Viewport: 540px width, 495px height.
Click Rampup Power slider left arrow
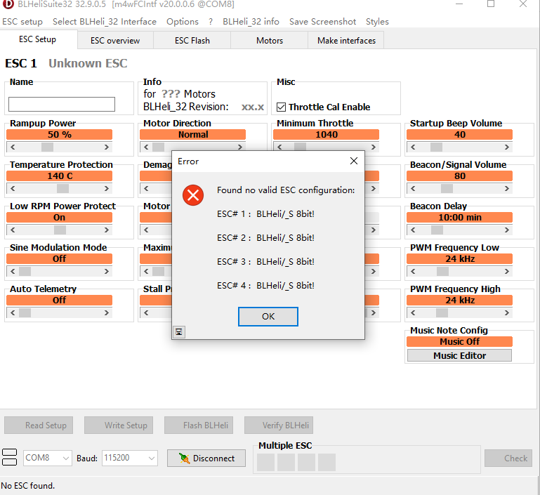[x=13, y=147]
